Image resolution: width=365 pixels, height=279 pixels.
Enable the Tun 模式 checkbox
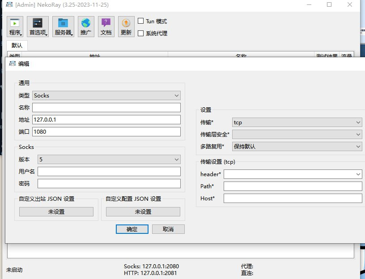(140, 21)
